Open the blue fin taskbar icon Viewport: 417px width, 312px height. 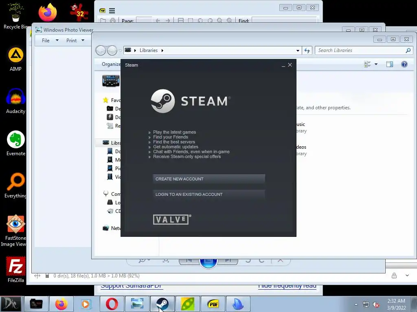(x=238, y=304)
